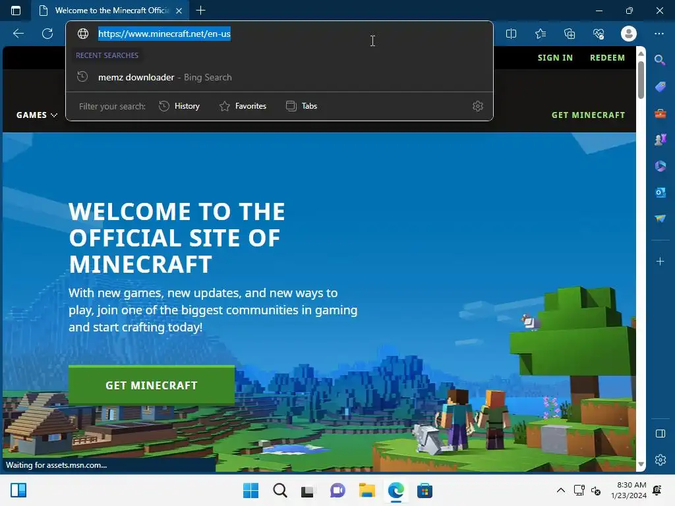675x506 pixels.
Task: Open sidebar Microsoft 365 icon
Action: [660, 166]
